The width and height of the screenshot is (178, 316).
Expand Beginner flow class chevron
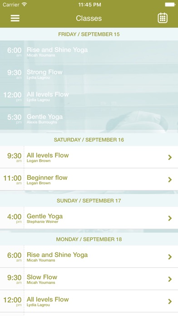pos(170,179)
